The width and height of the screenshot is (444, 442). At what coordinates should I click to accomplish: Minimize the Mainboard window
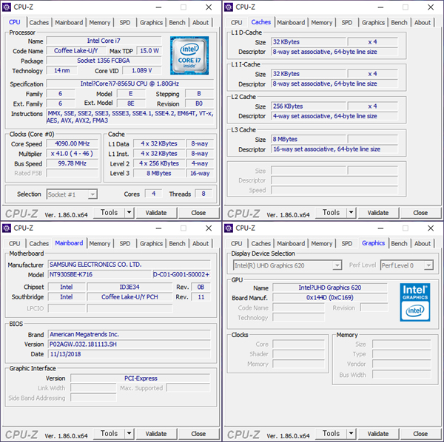[x=158, y=228]
